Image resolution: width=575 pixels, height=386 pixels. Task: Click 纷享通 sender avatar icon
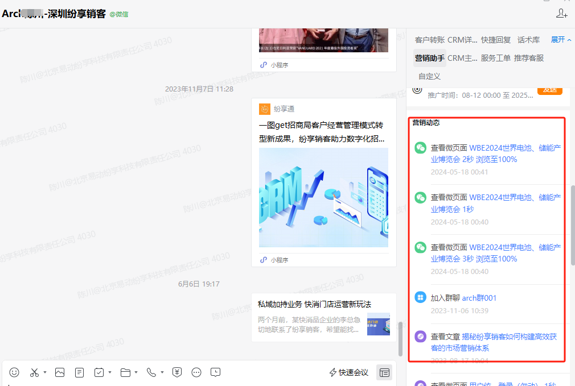point(264,109)
